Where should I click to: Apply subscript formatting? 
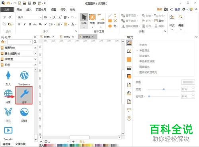click(40, 24)
